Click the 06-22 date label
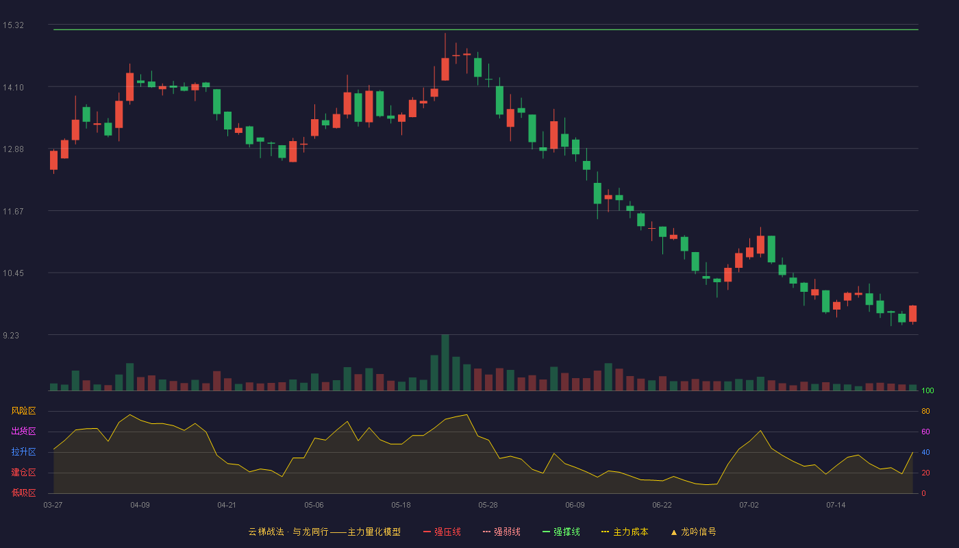959x548 pixels. [662, 505]
